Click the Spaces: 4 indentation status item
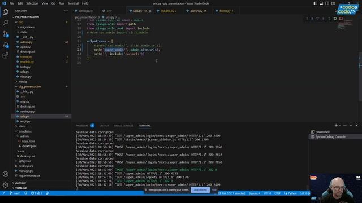 click(255, 193)
